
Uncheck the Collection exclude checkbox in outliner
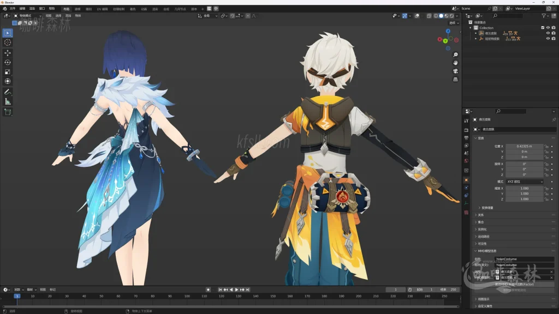pos(543,27)
